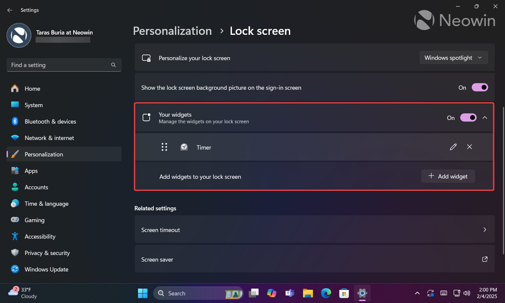Select Bluetooth & devices settings

click(x=50, y=121)
